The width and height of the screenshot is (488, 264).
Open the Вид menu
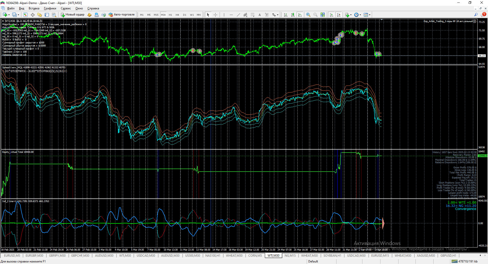click(22, 8)
